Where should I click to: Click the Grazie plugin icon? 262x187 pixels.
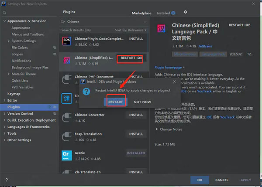67,156
